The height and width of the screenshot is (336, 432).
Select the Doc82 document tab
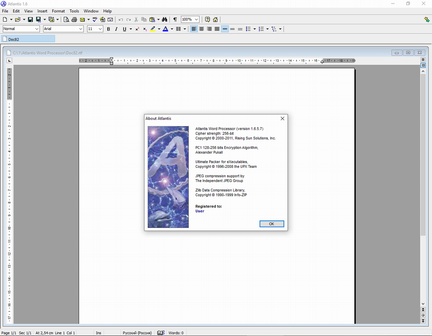coord(28,39)
